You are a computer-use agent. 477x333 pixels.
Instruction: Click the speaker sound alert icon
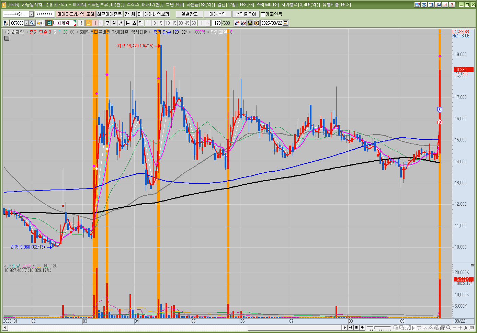pos(39,23)
